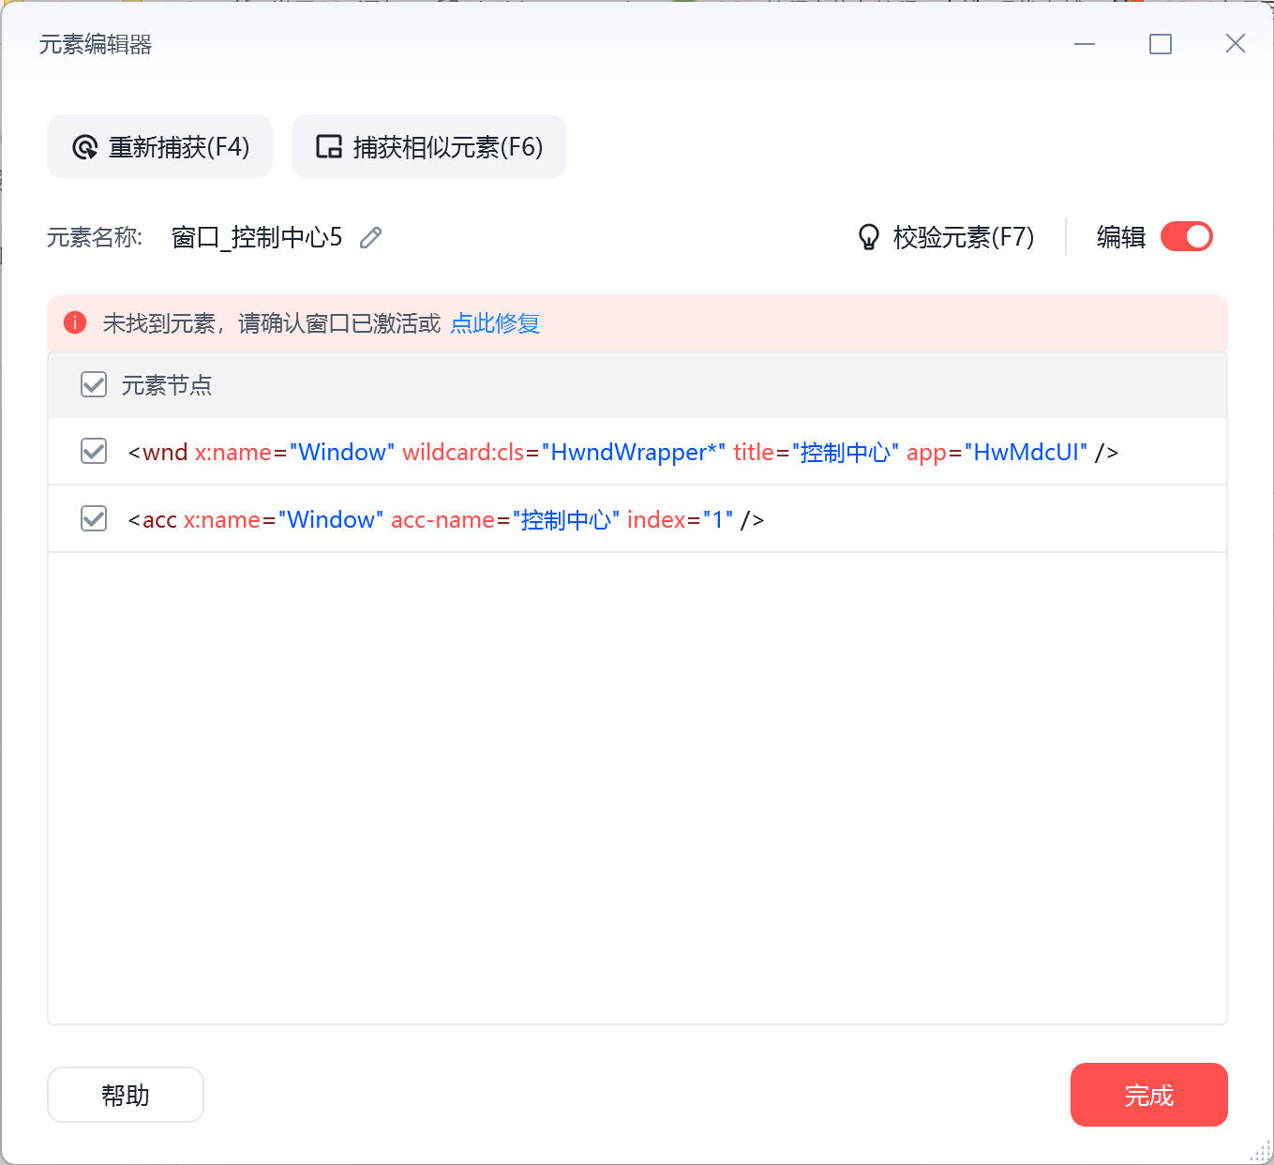Uncheck the wnd node row checkbox
This screenshot has height=1165, width=1274.
(x=94, y=452)
